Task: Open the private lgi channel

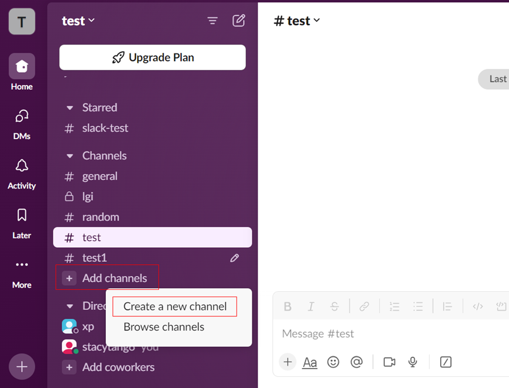Action: [152, 197]
